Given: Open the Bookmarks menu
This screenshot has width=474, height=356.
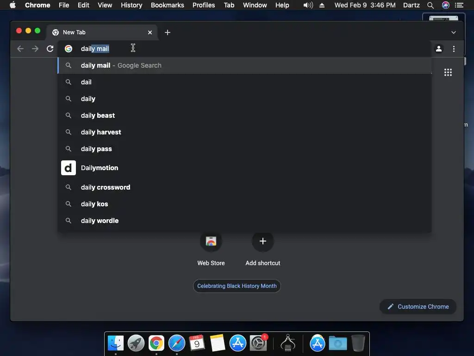Looking at the screenshot, I should pos(168,5).
